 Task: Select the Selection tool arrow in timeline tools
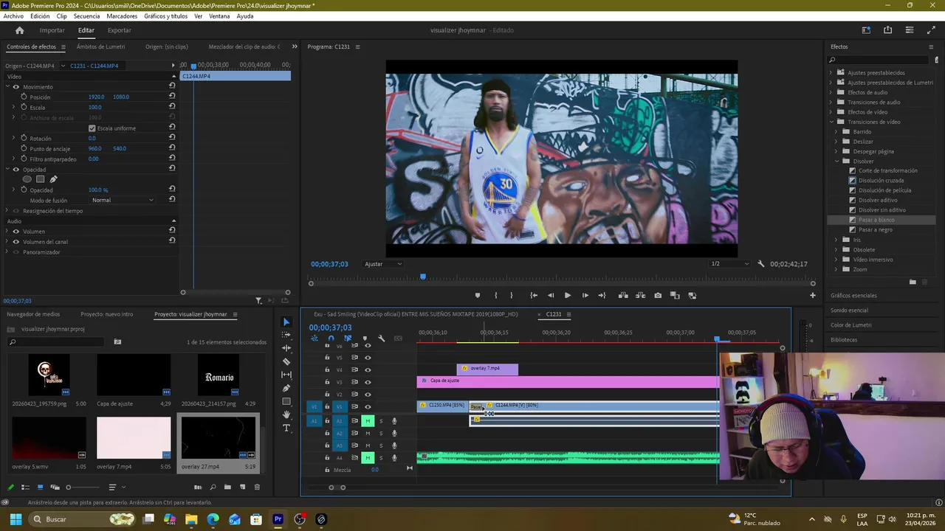click(x=286, y=322)
